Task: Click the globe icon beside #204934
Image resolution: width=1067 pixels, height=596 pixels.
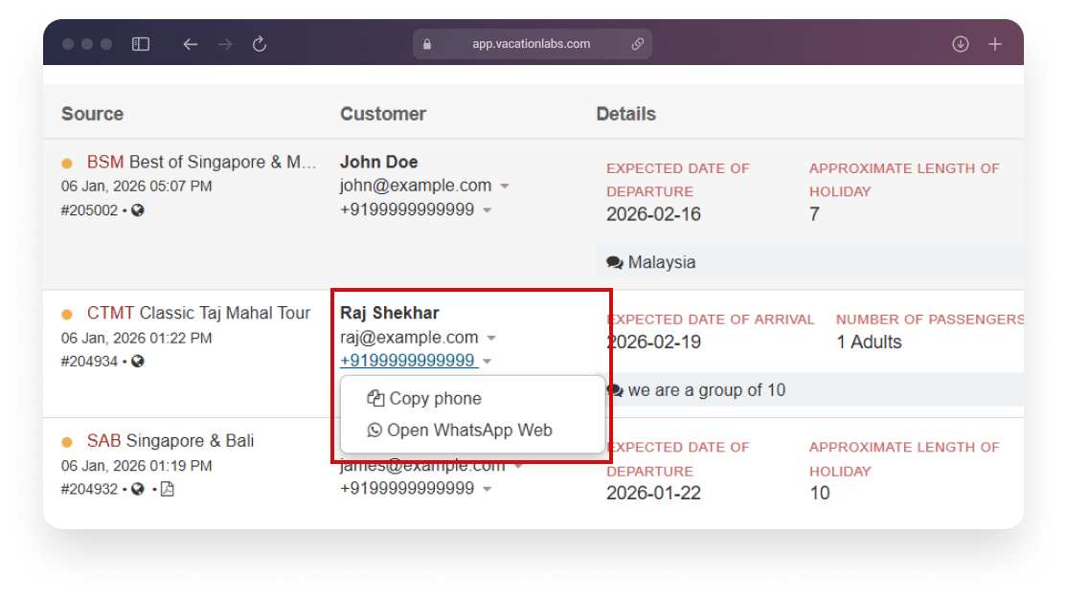Action: coord(138,362)
